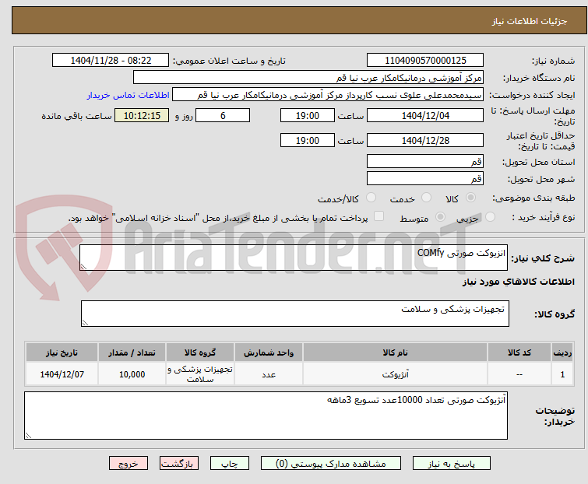Click استان محل تحویل field قم
Screen dimensions: 588x484
425,161
